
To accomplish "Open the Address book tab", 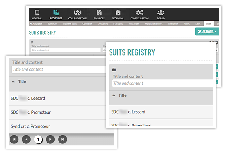I will coord(70,24).
